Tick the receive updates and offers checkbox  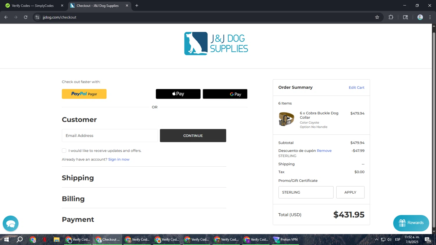(x=64, y=150)
